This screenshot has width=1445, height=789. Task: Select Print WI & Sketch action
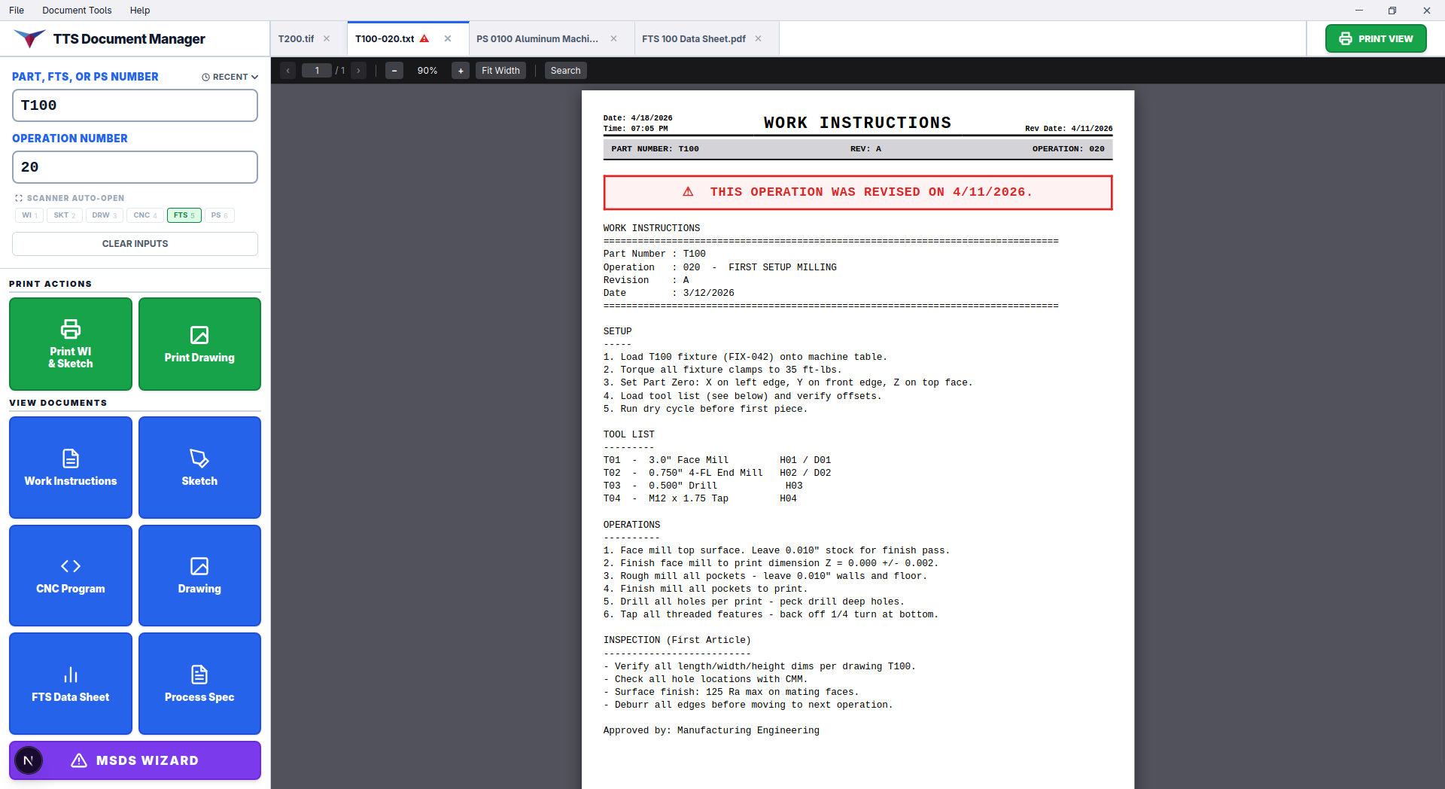pos(70,344)
